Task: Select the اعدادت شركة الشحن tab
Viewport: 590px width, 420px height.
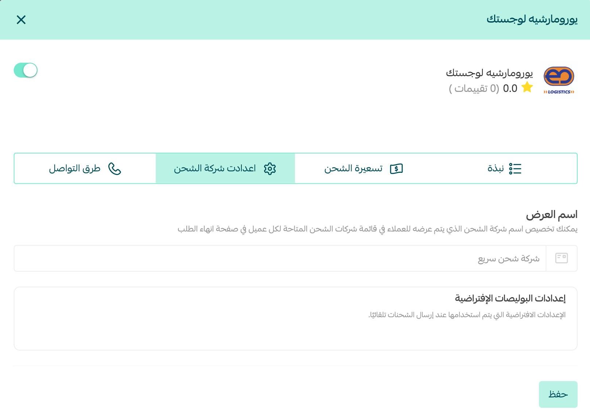Action: 225,168
